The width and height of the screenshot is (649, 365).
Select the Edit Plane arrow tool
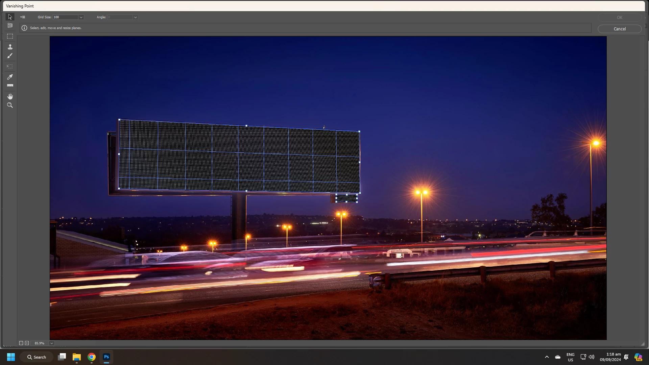pyautogui.click(x=10, y=17)
